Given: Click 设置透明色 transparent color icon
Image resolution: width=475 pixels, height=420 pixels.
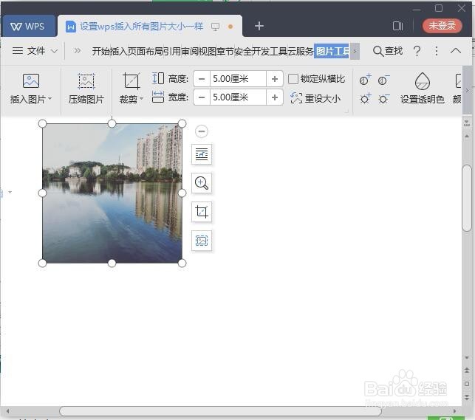Looking at the screenshot, I should coord(423,80).
